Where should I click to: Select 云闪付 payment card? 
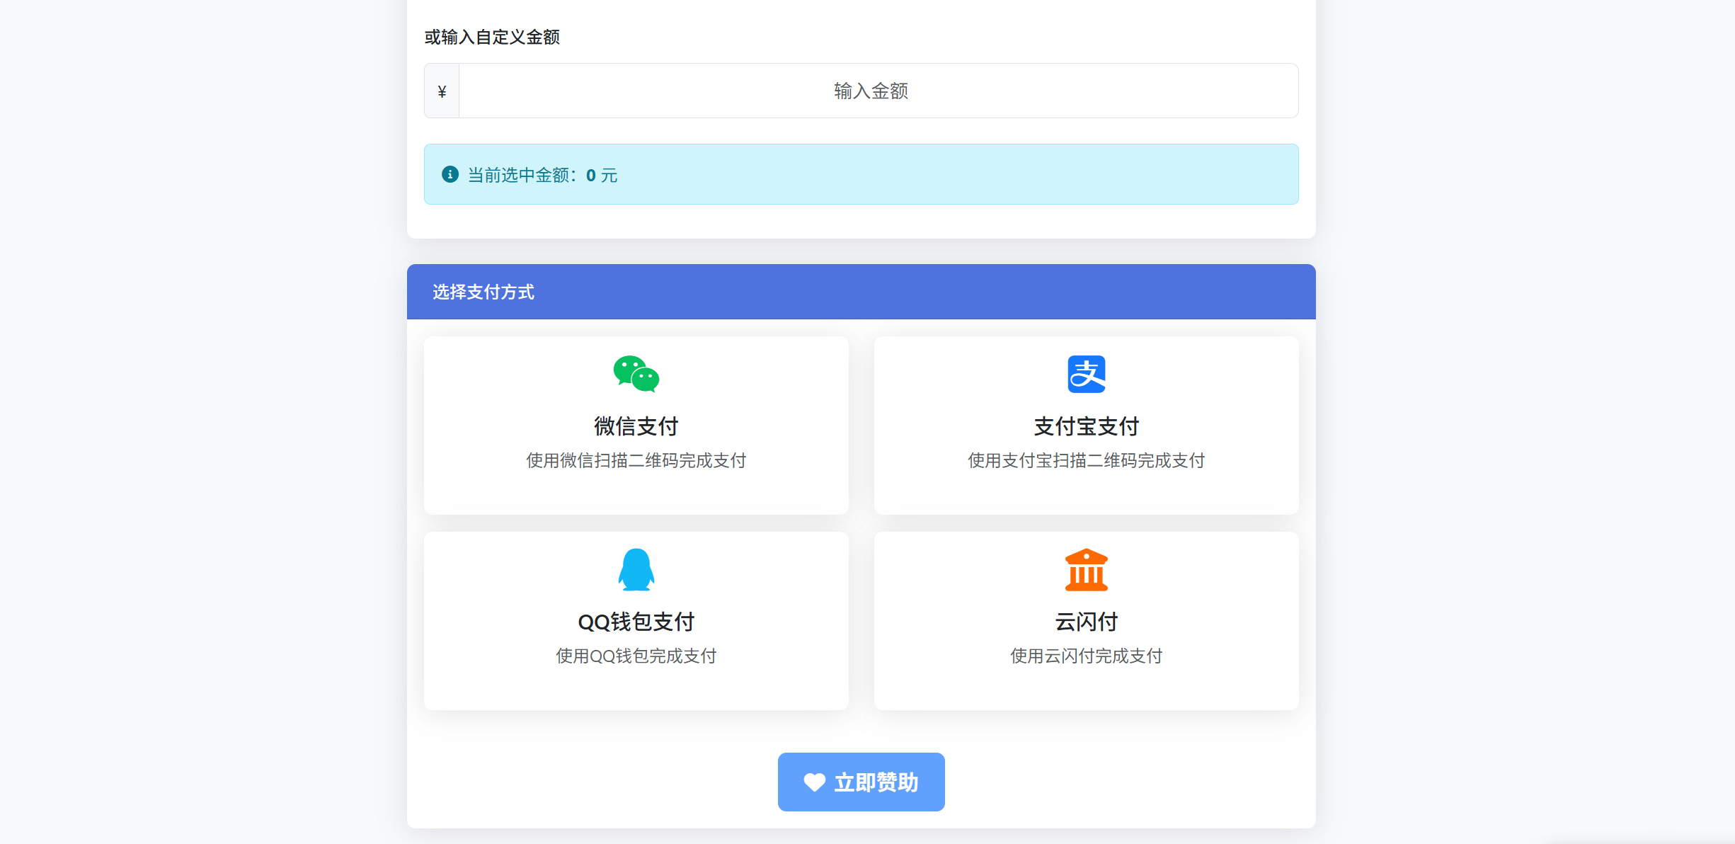[x=1086, y=621]
